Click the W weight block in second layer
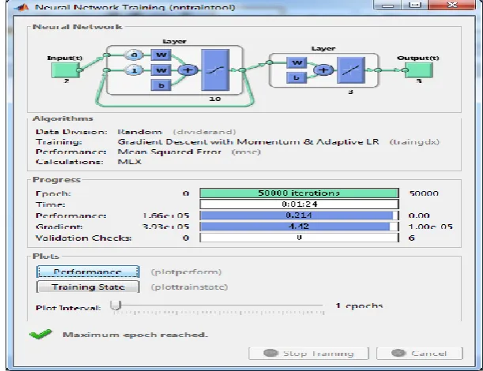The image size is (483, 371). coord(296,63)
